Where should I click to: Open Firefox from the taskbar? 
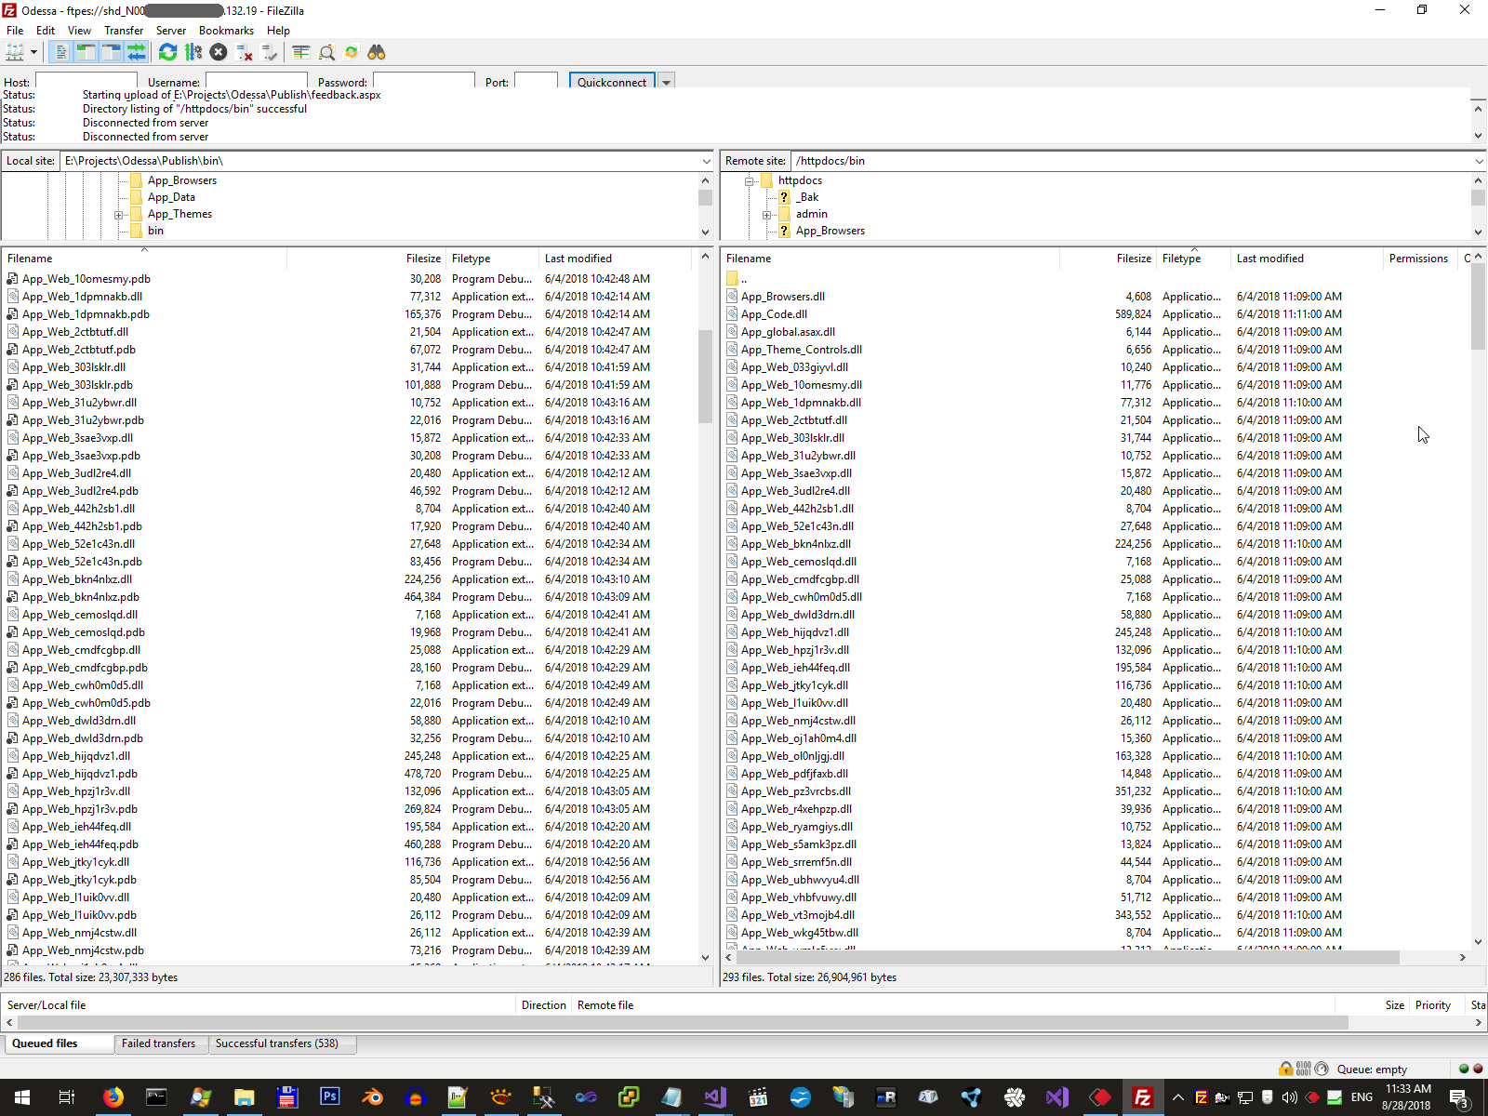113,1097
